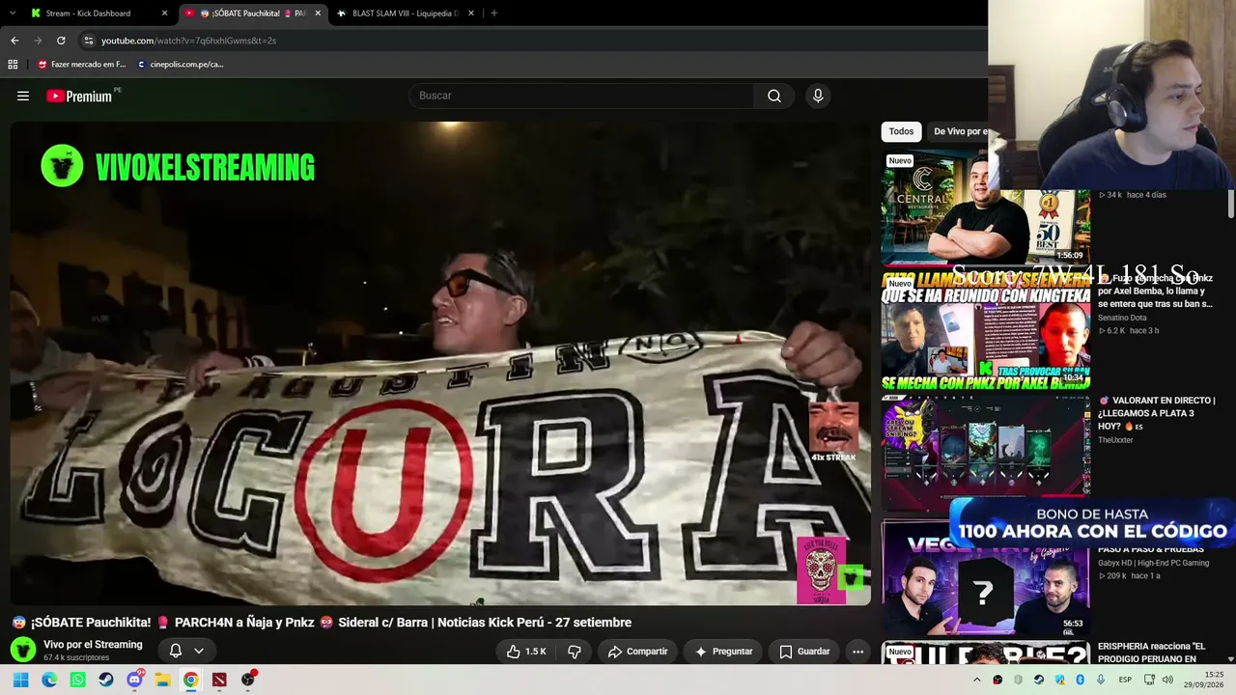Open Fazer mercado bookmark
The height and width of the screenshot is (695, 1236).
click(81, 65)
